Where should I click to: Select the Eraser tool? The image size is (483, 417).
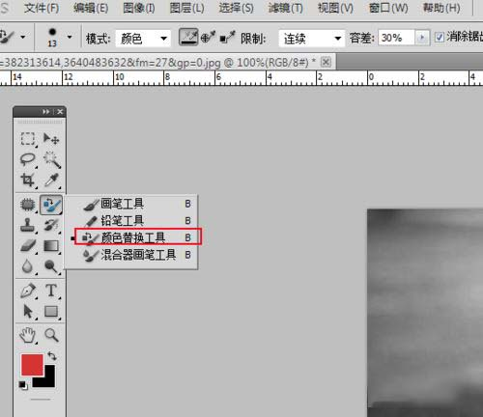pyautogui.click(x=28, y=246)
